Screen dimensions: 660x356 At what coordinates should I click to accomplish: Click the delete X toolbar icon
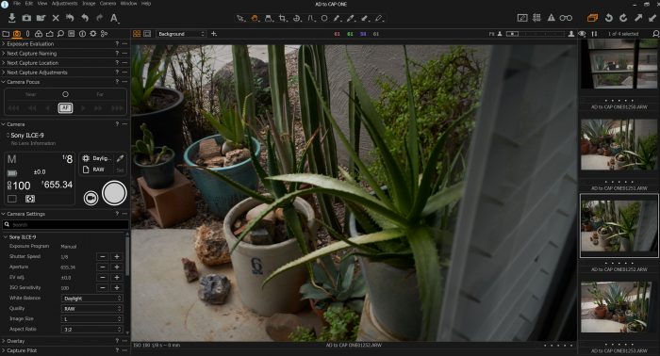[x=56, y=18]
